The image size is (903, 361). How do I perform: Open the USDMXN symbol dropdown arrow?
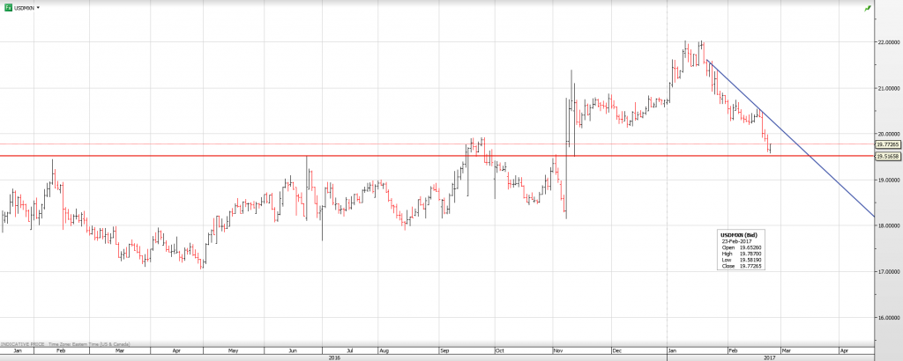point(38,7)
